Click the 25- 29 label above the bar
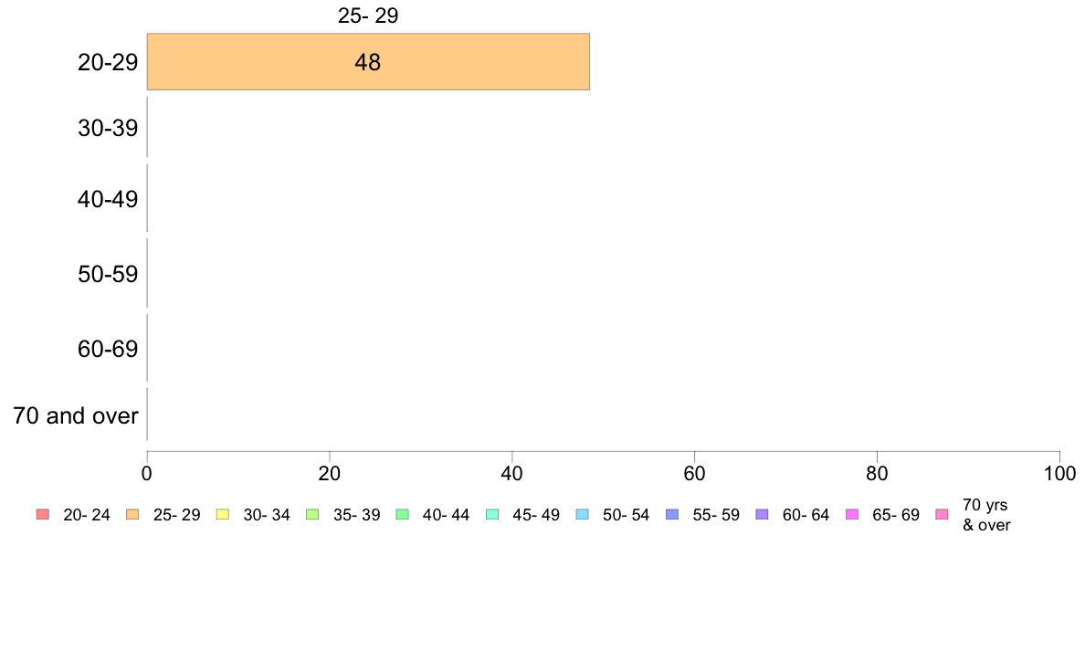The image size is (1085, 672). pyautogui.click(x=368, y=16)
